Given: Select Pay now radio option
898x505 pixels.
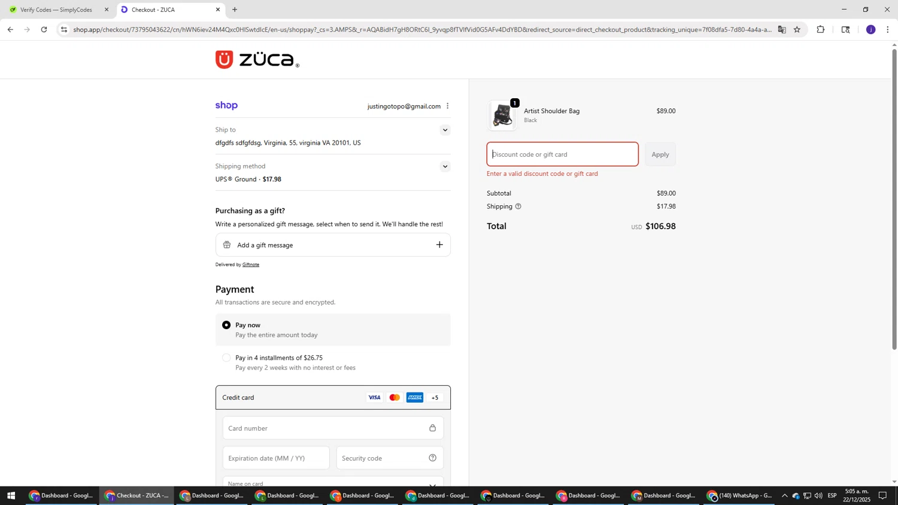Looking at the screenshot, I should [x=226, y=325].
